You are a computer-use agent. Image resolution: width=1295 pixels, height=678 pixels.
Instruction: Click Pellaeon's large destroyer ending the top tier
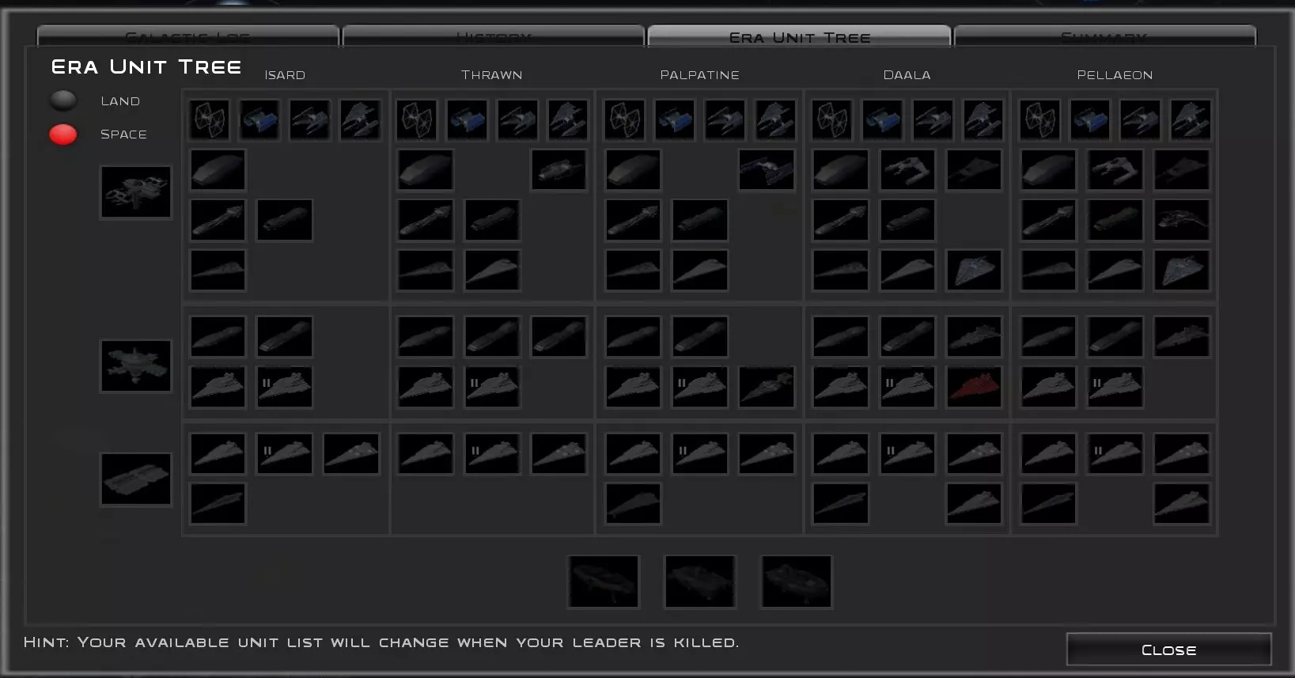[x=1181, y=271]
